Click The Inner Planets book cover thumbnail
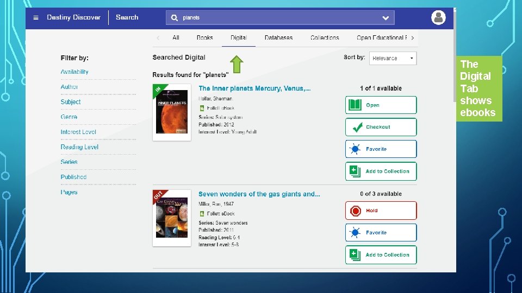This screenshot has height=293, width=522. 172,112
